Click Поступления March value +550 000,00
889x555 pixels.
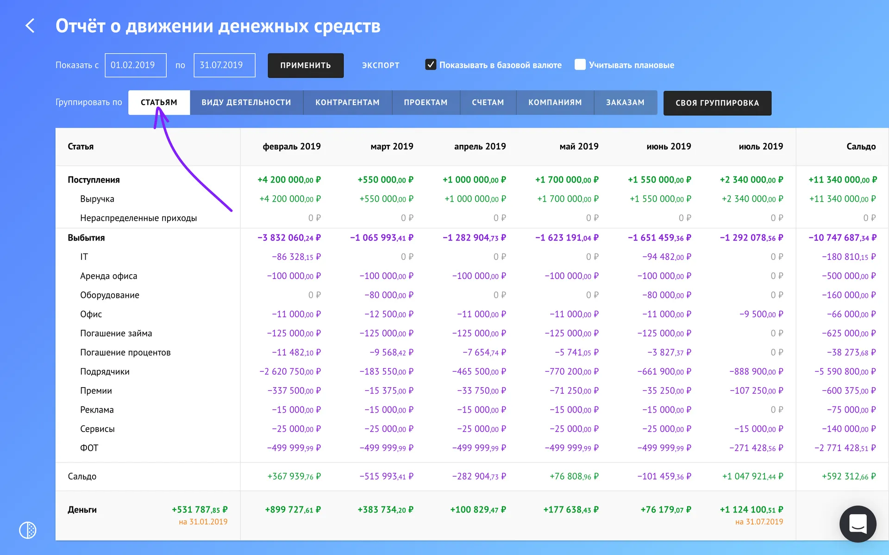[385, 179]
